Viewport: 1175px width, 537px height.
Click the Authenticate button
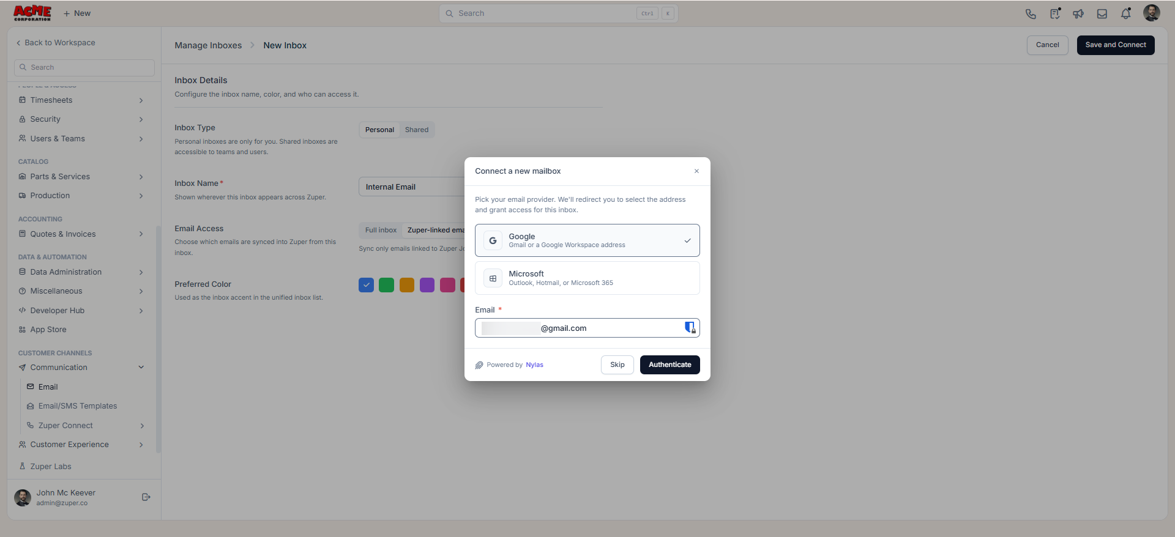pyautogui.click(x=670, y=365)
